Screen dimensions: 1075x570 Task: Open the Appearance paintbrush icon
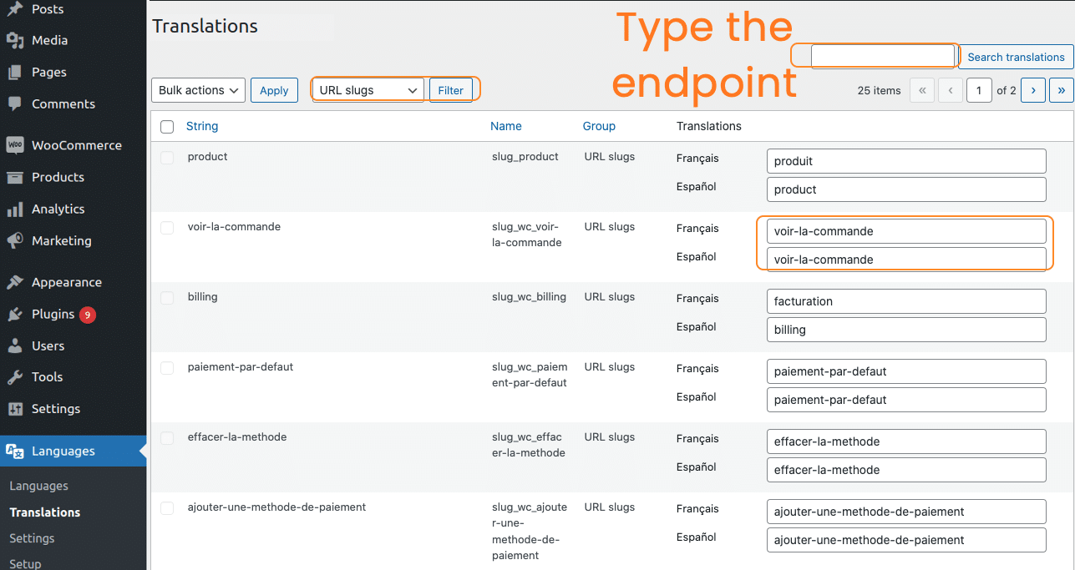pyautogui.click(x=15, y=282)
